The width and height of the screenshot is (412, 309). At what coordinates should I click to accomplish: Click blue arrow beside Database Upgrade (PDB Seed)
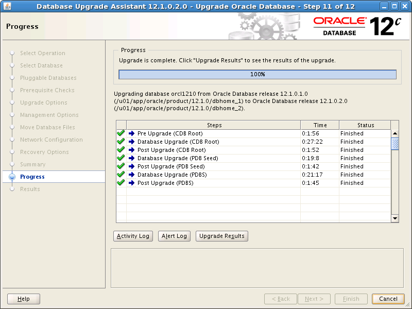[x=131, y=158]
